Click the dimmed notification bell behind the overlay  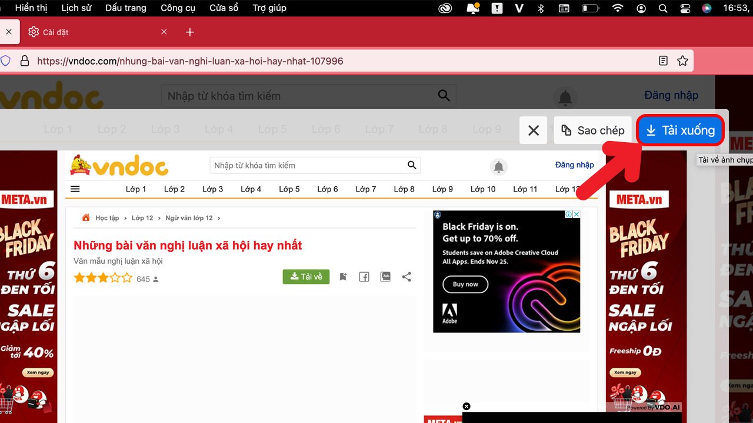pos(565,98)
